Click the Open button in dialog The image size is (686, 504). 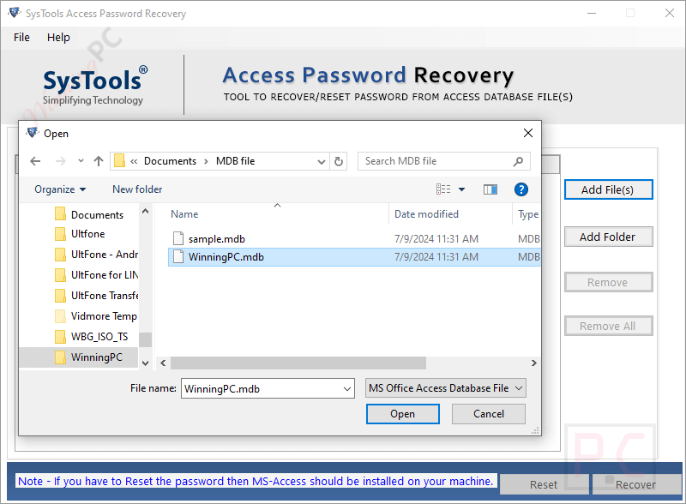402,414
